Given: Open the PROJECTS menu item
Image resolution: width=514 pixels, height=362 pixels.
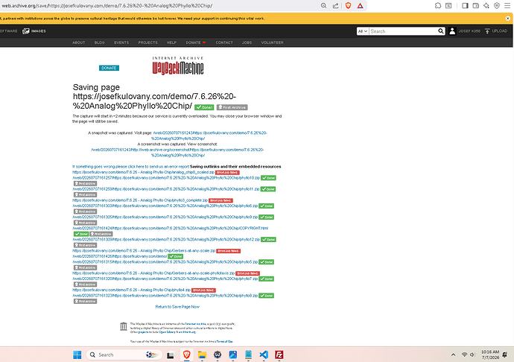Looking at the screenshot, I should [x=147, y=42].
